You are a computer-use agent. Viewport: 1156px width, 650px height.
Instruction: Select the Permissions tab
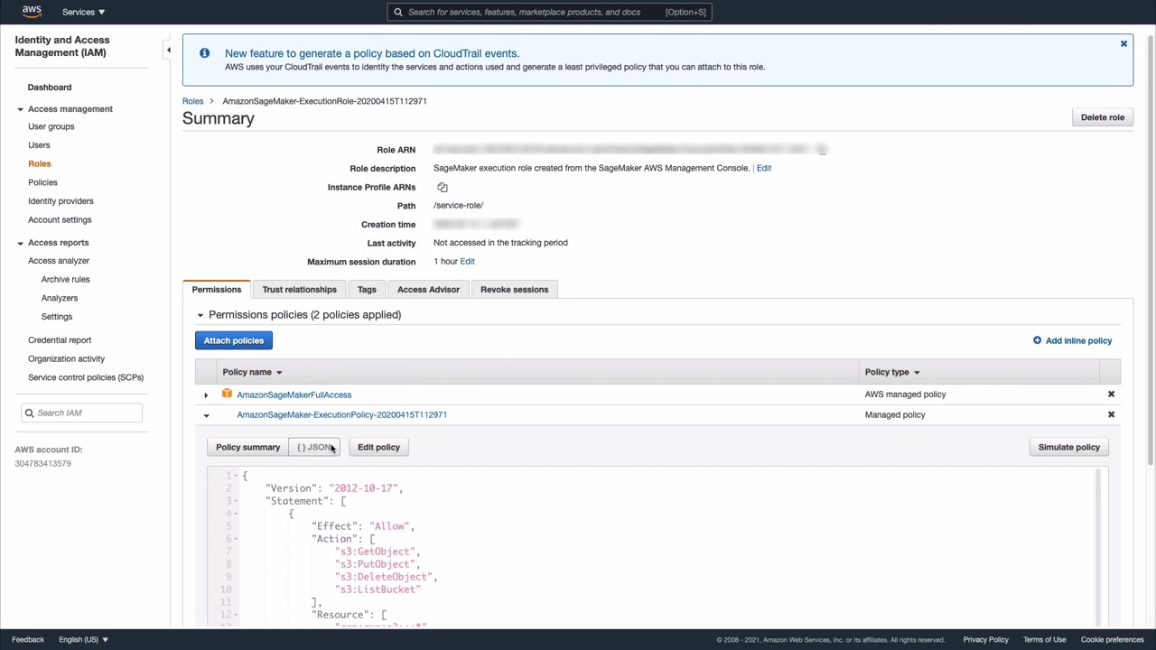pyautogui.click(x=217, y=290)
